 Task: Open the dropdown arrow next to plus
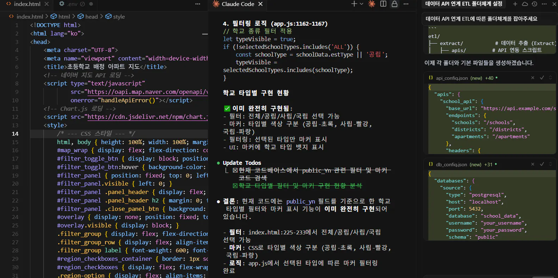[x=361, y=4]
